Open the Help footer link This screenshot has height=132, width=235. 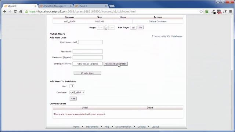point(107,126)
